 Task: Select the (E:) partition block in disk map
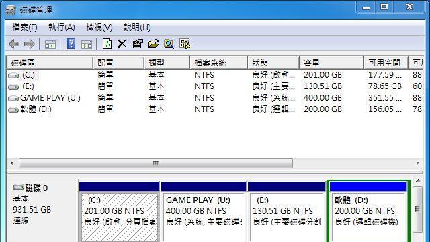coord(287,212)
